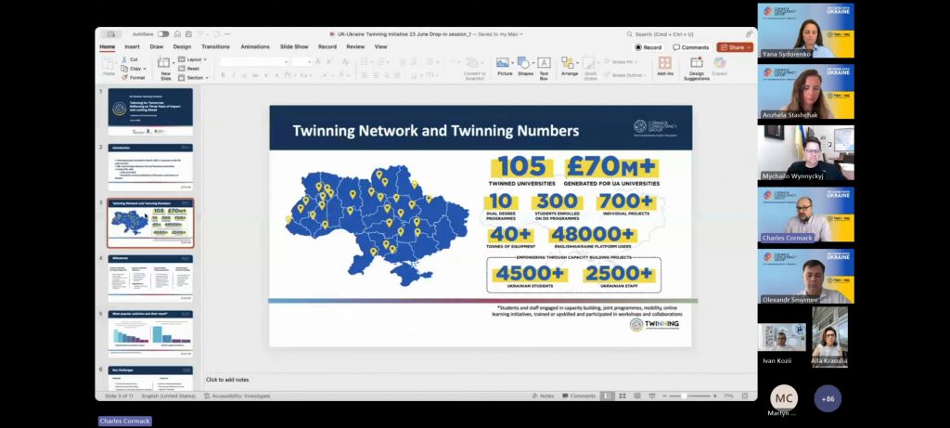Open the Animations ribbon tab
This screenshot has width=950, height=428.
point(255,46)
